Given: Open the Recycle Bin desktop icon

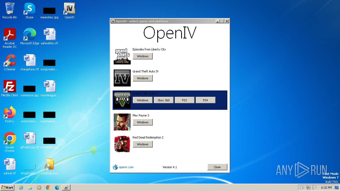Looking at the screenshot, I should click(x=10, y=11).
